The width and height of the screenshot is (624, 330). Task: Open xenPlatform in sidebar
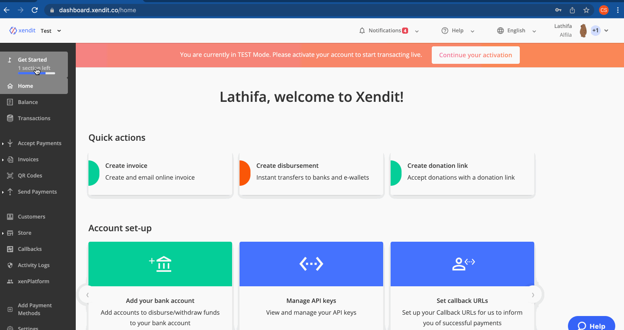pos(34,281)
